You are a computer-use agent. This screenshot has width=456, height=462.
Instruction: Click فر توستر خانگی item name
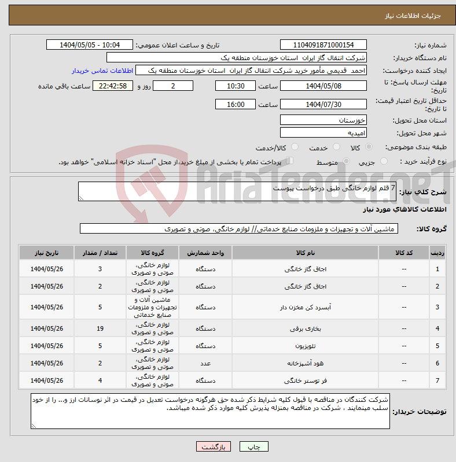click(306, 380)
